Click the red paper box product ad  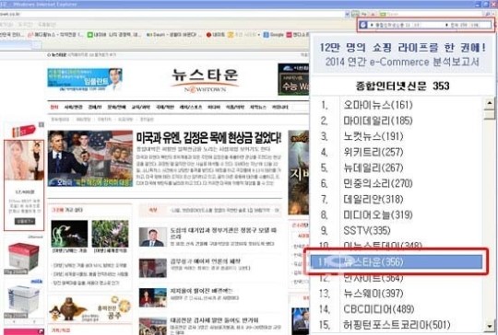(x=23, y=257)
